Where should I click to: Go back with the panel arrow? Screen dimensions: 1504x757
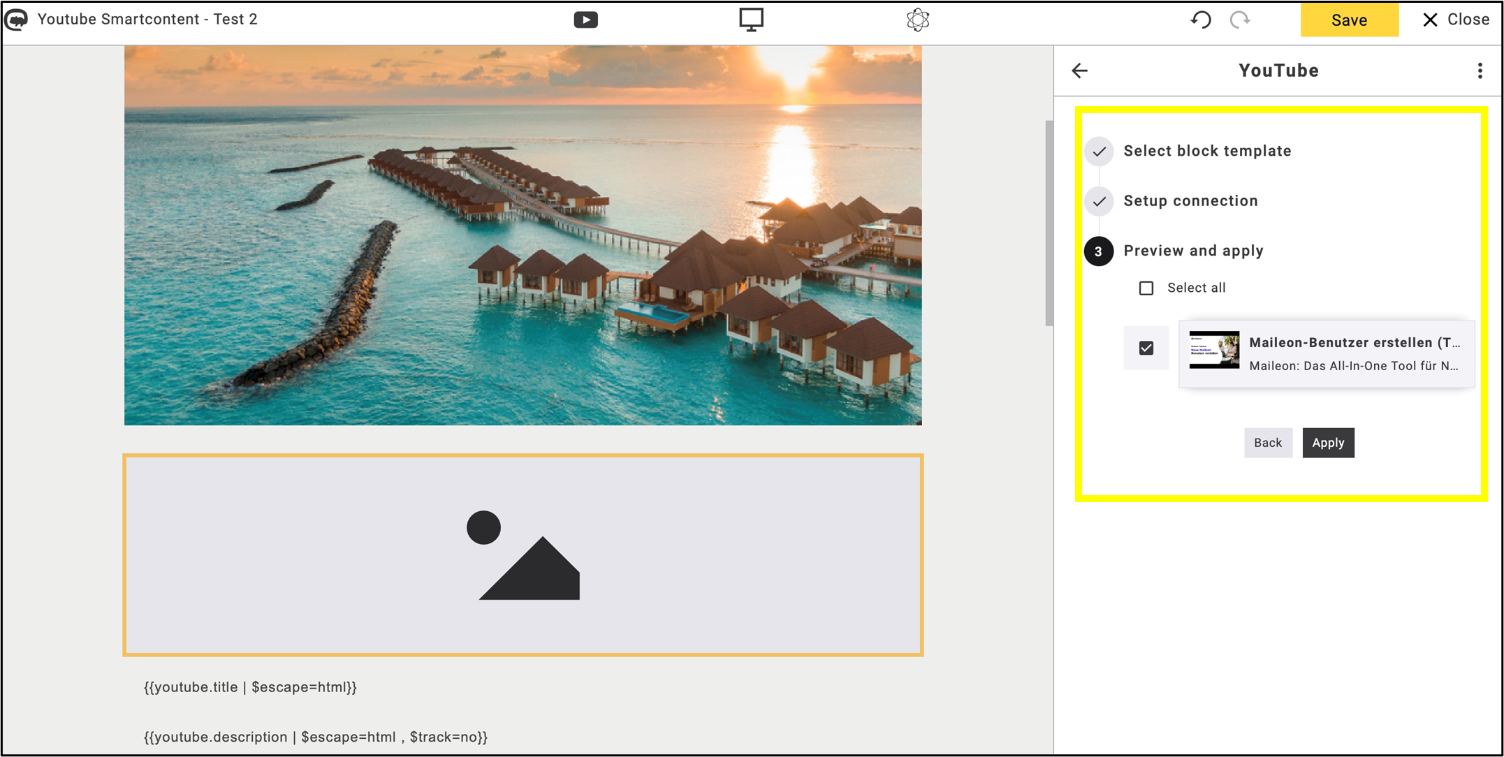[1080, 71]
